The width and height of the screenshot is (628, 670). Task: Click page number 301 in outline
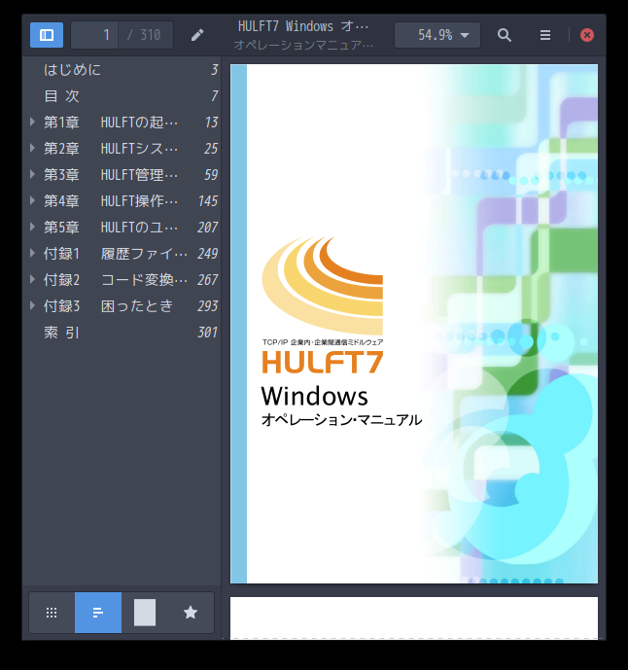[208, 333]
